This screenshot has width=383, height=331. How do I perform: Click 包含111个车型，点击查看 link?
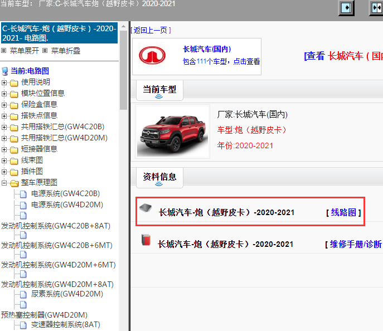pyautogui.click(x=221, y=61)
